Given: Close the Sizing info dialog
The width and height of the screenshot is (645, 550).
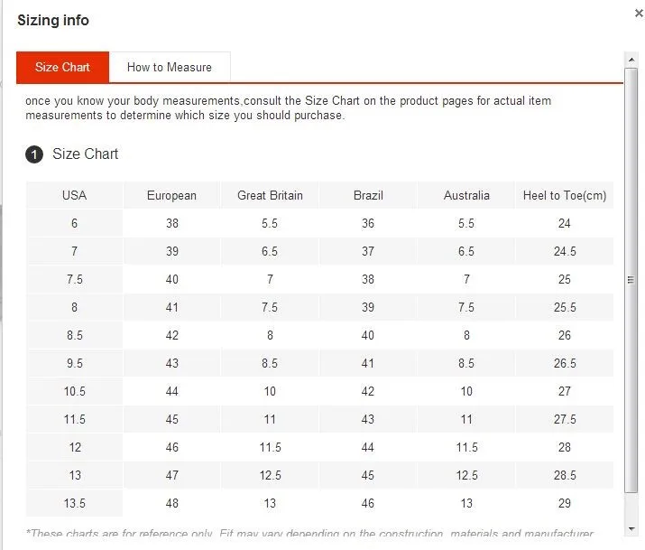Looking at the screenshot, I should pos(639,14).
